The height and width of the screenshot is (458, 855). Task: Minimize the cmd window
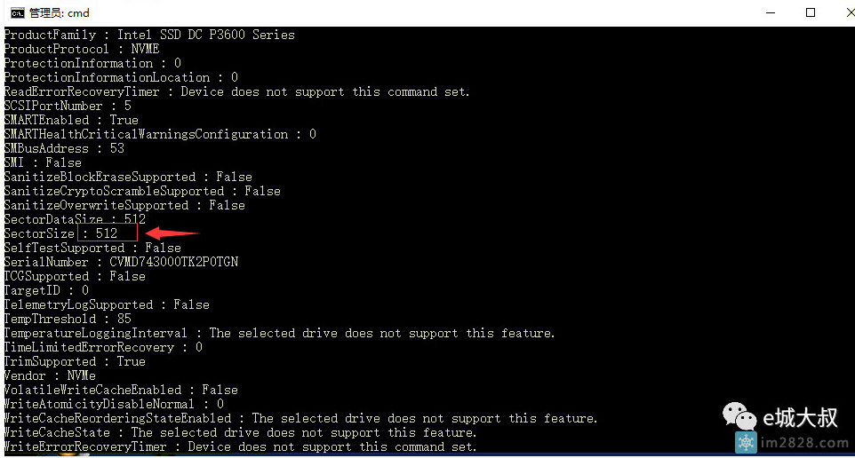[x=771, y=12]
